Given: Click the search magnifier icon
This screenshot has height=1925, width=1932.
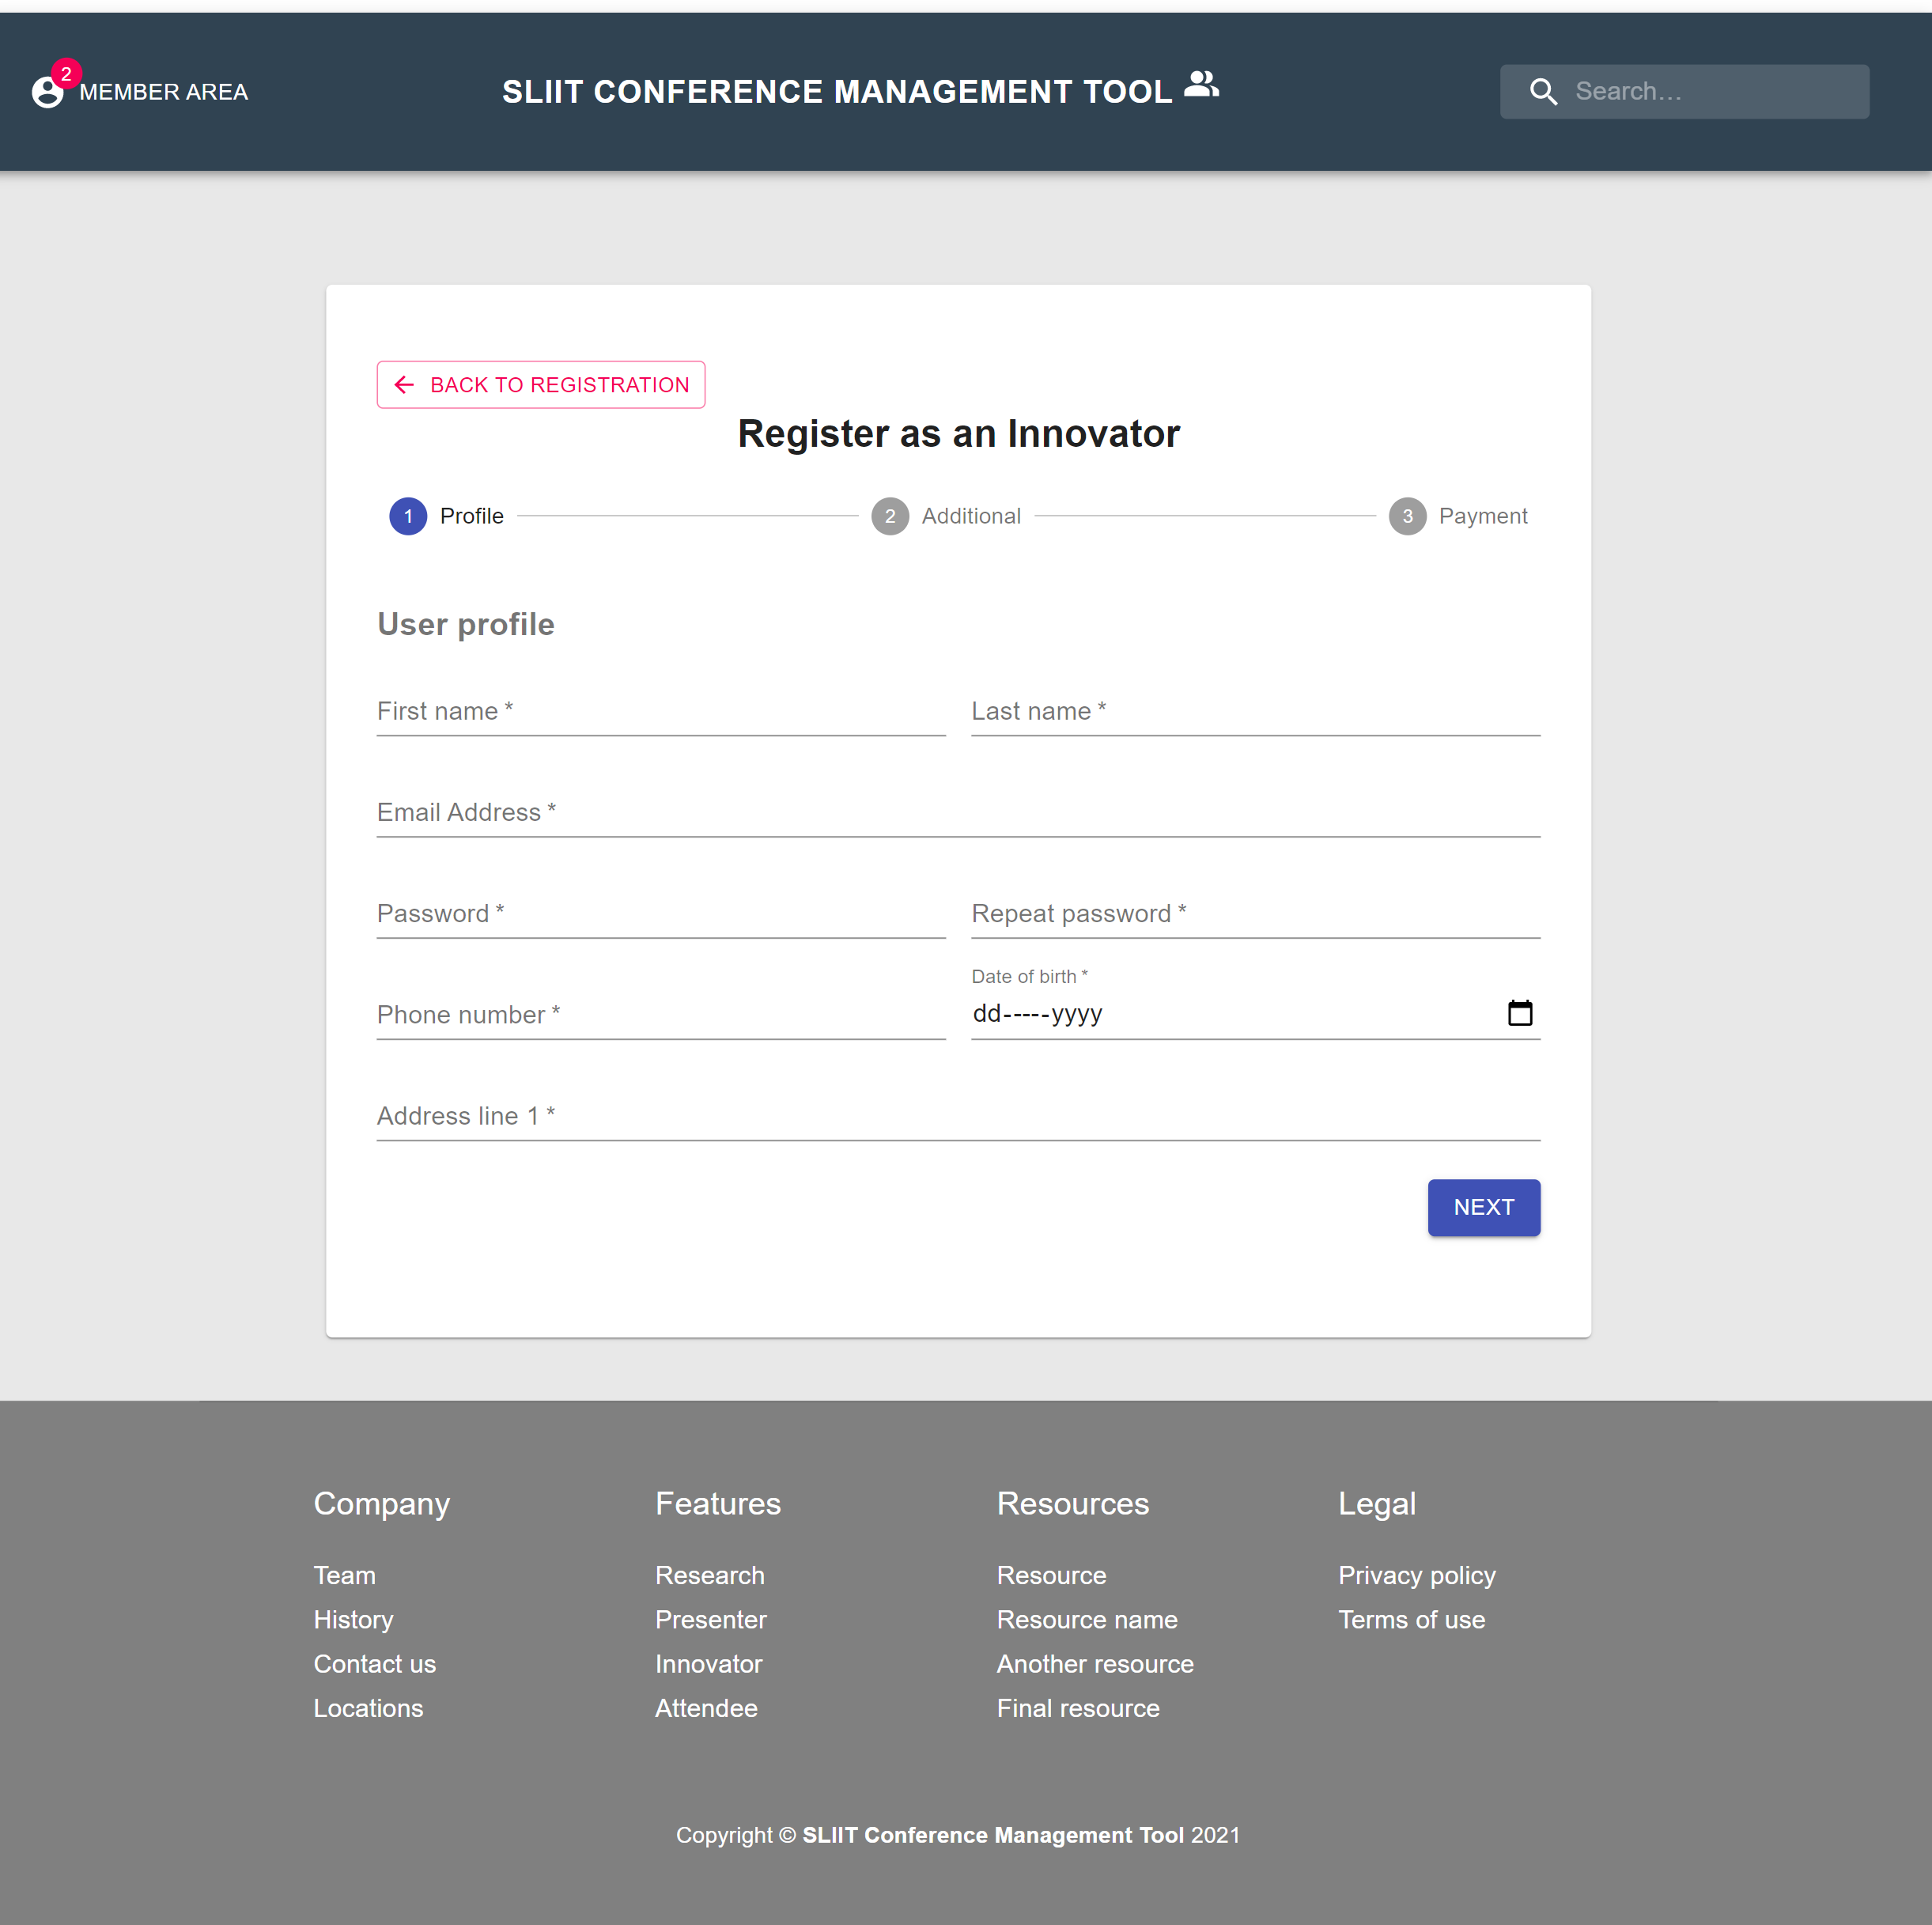Looking at the screenshot, I should click(x=1544, y=91).
